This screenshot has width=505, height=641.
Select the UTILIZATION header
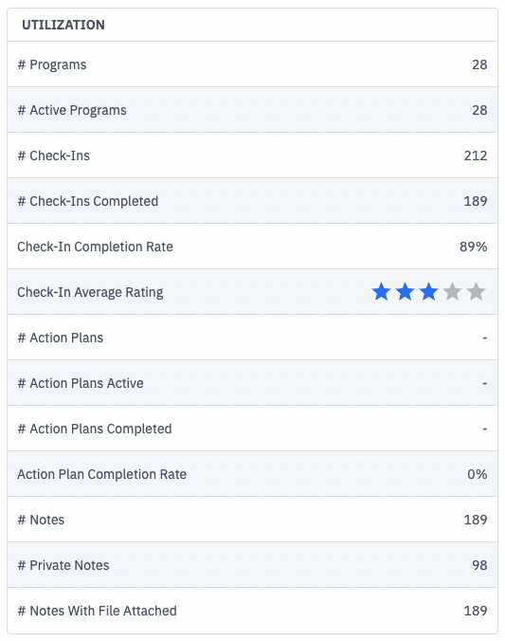[63, 25]
